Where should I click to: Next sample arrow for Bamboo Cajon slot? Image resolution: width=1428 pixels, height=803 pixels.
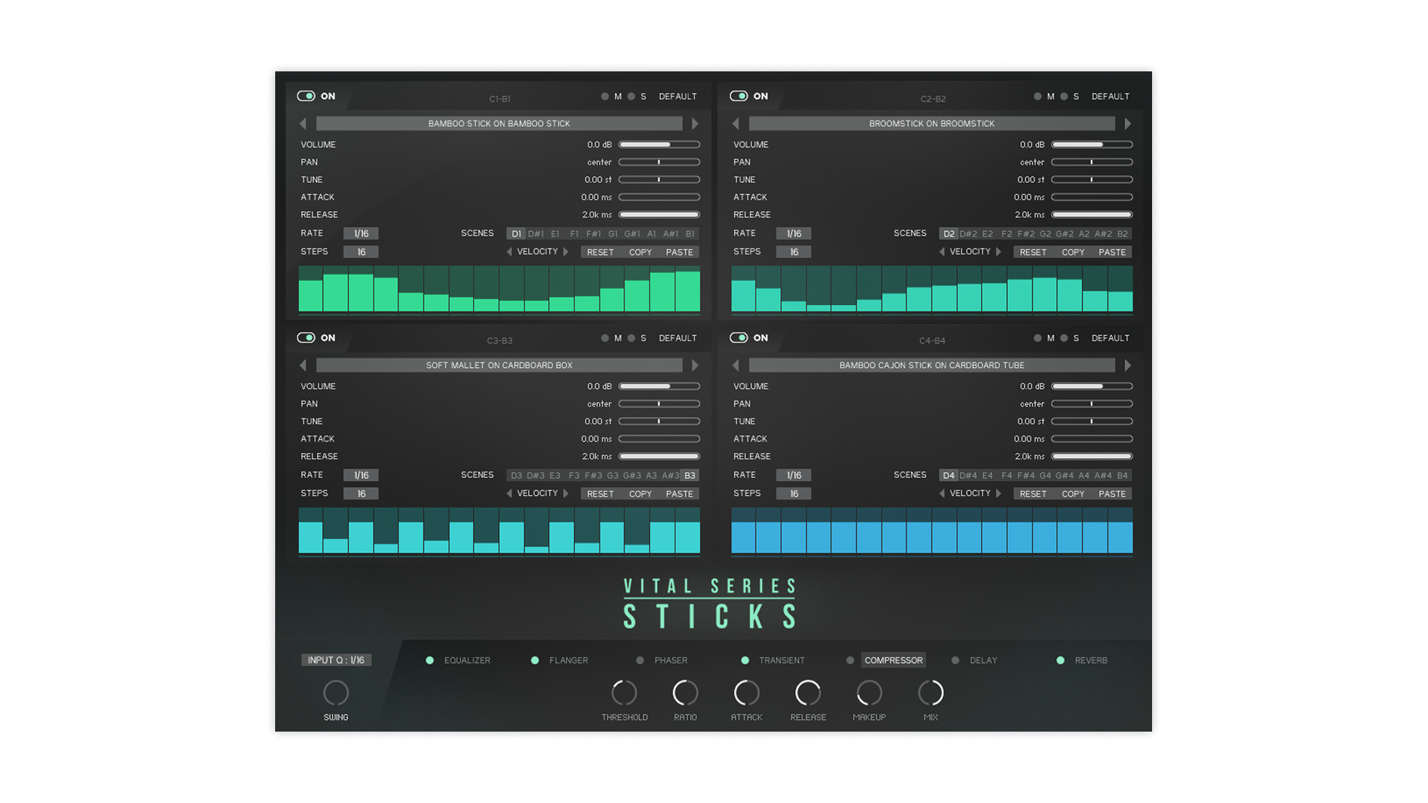point(1128,365)
